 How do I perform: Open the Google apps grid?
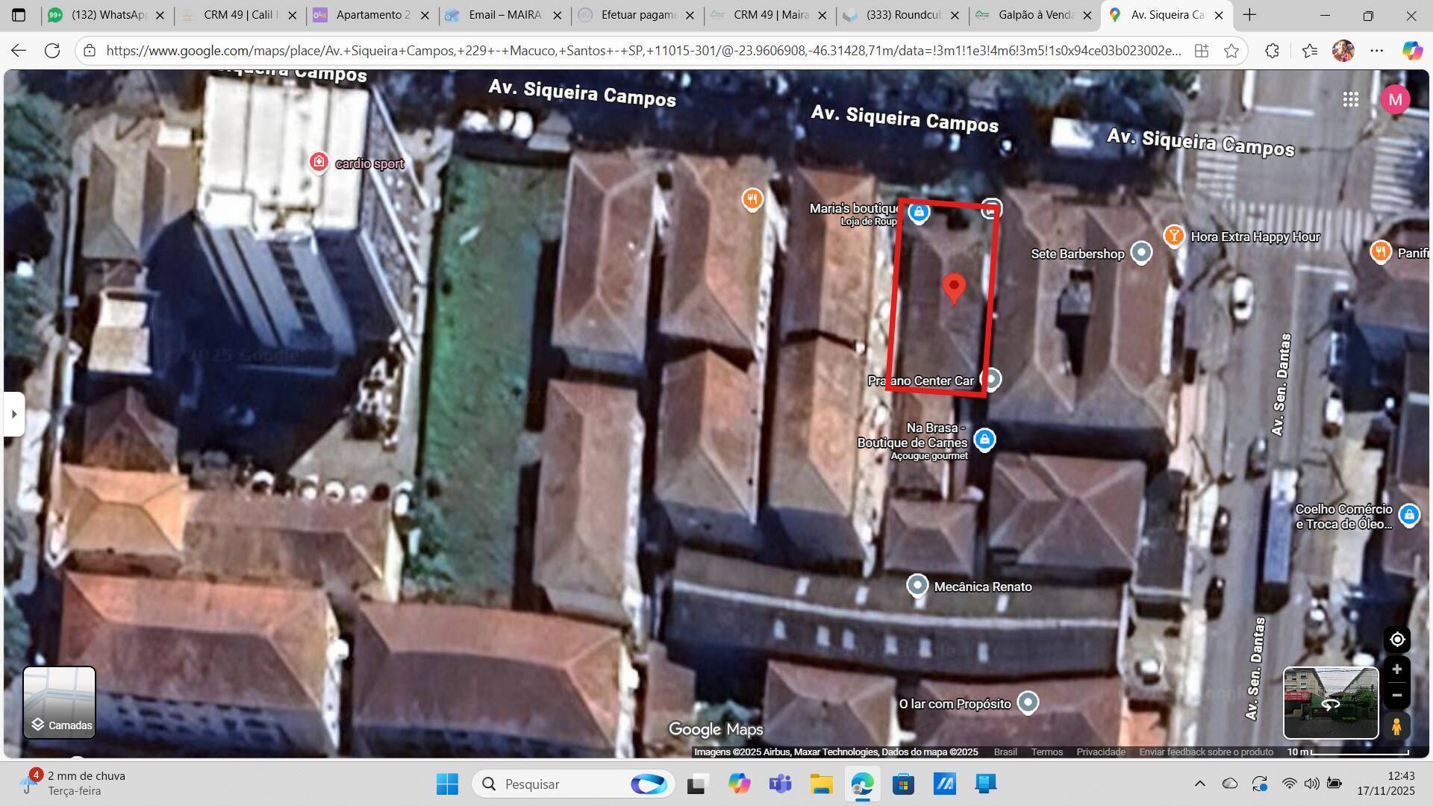click(x=1350, y=99)
